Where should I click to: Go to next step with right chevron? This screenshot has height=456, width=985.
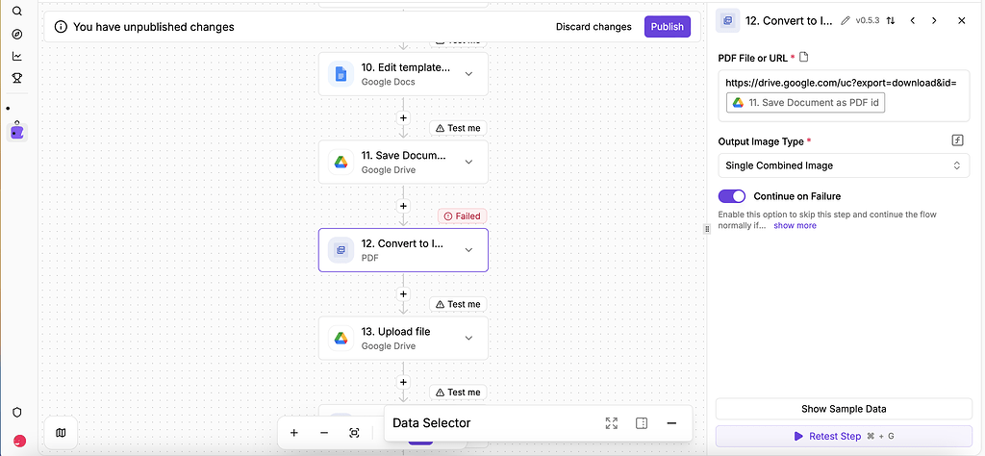tap(934, 21)
